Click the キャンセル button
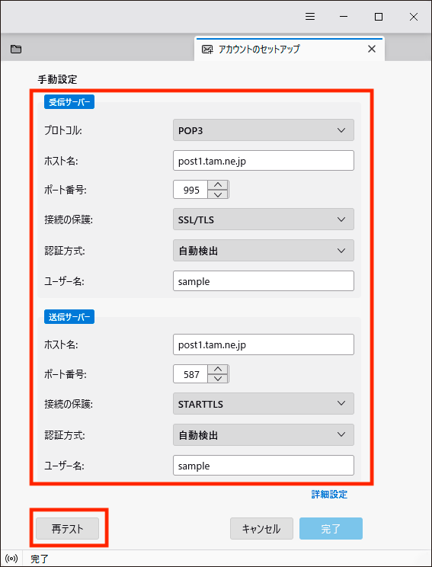This screenshot has width=432, height=567. 261,529
